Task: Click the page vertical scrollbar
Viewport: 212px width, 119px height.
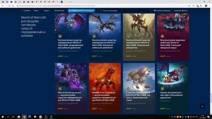Action: point(211,61)
